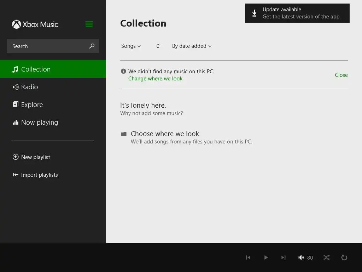Focus the Search input field
This screenshot has width=362, height=272.
click(53, 46)
